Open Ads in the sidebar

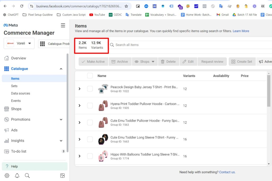tap(14, 130)
